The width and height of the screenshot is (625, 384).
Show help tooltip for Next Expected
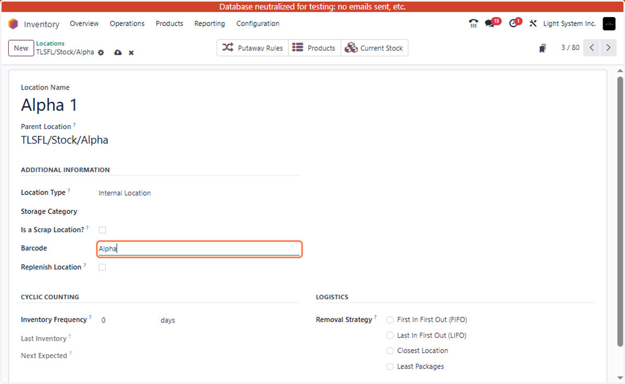(x=70, y=354)
